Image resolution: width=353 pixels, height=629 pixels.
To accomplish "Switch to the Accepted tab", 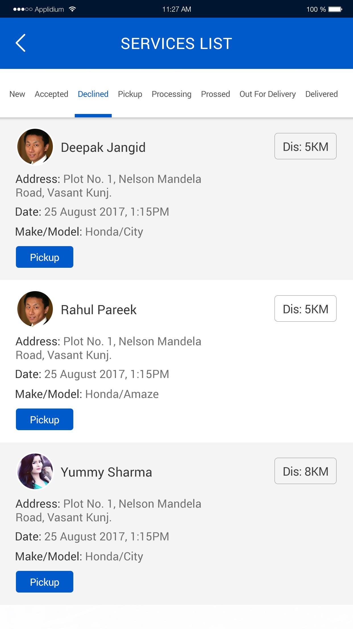I will tap(51, 94).
